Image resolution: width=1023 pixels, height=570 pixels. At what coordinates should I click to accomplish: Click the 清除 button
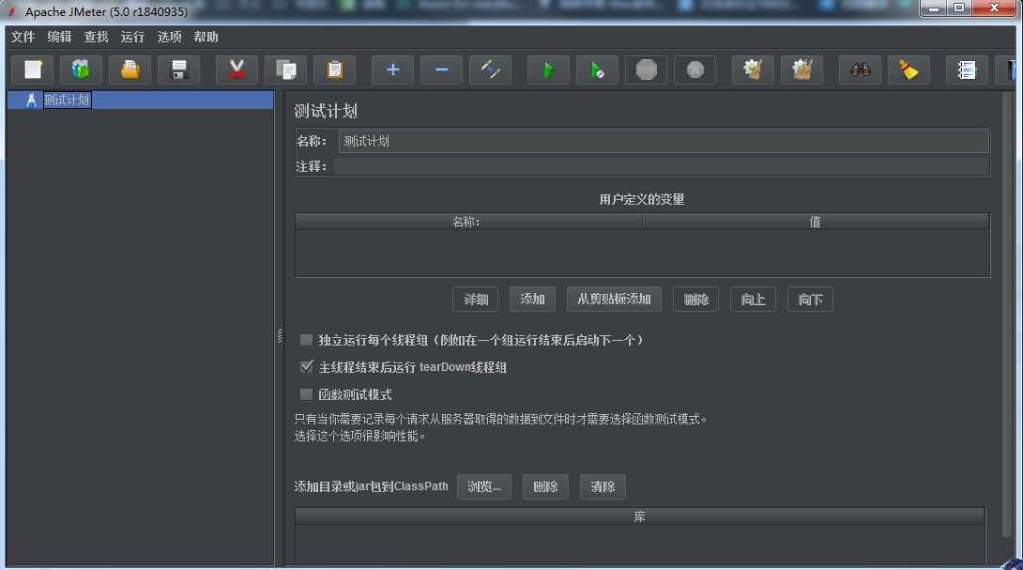point(603,486)
